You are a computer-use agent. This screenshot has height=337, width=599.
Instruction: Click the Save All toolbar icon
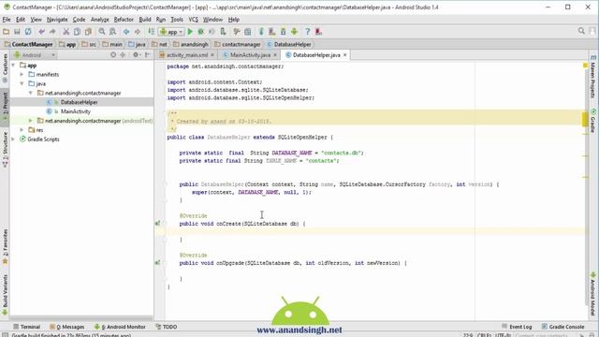click(17, 32)
